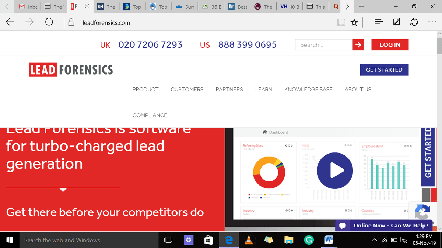Click the UK phone number 020 7206 7293

pos(150,45)
